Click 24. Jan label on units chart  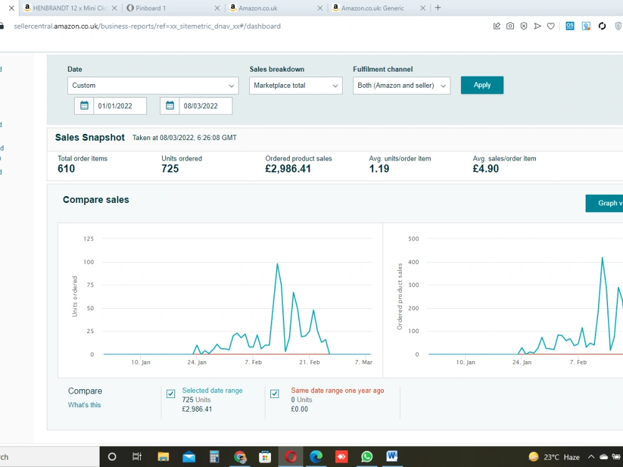coord(197,362)
